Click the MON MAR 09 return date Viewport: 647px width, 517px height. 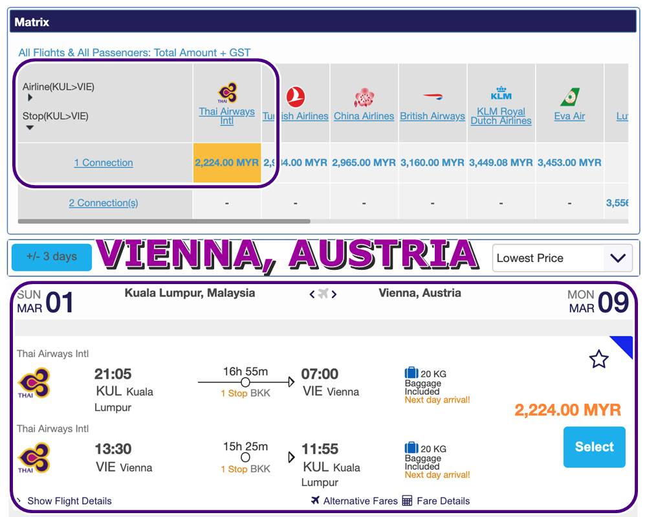point(598,302)
